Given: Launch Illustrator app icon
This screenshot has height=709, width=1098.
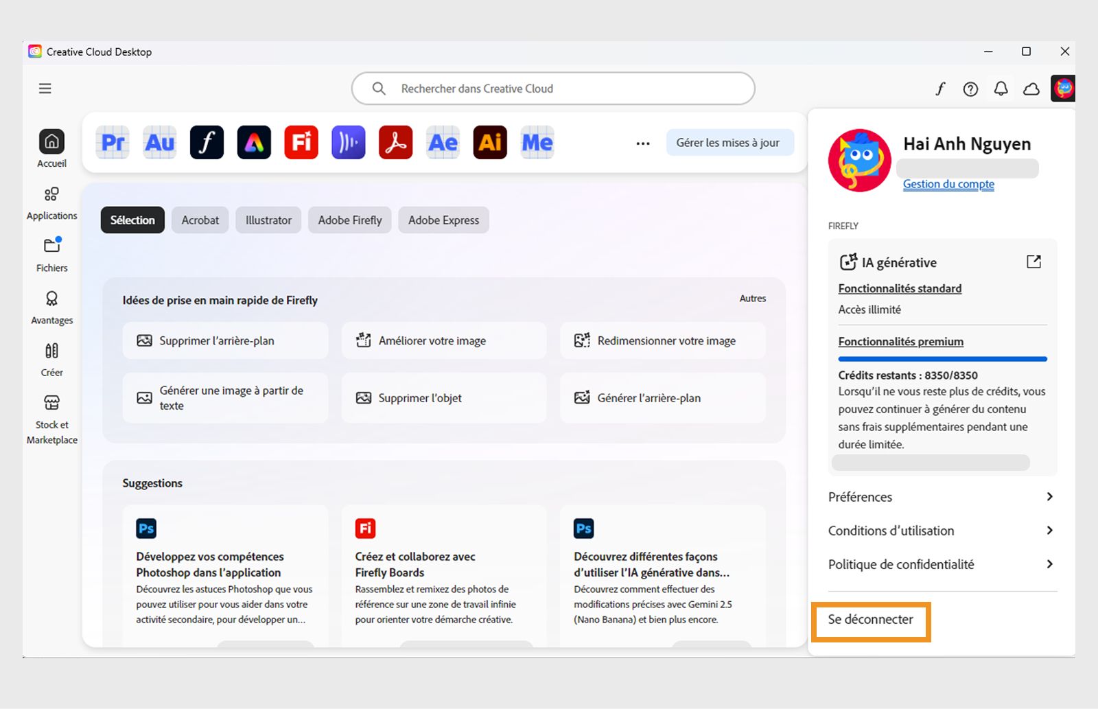Looking at the screenshot, I should (490, 143).
